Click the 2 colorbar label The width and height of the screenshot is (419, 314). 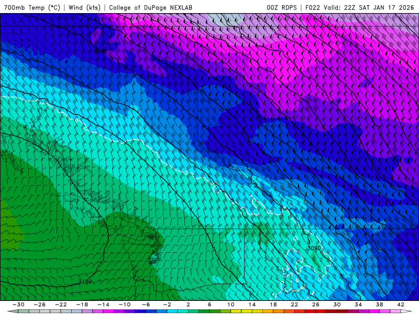[188, 305]
